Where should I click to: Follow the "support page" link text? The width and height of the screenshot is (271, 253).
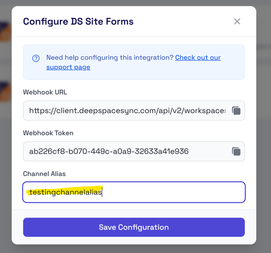pos(68,67)
